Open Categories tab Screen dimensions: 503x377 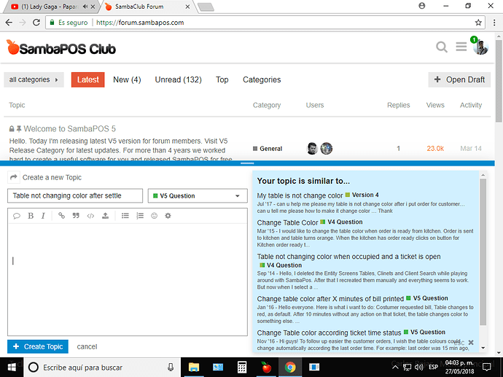[262, 79]
